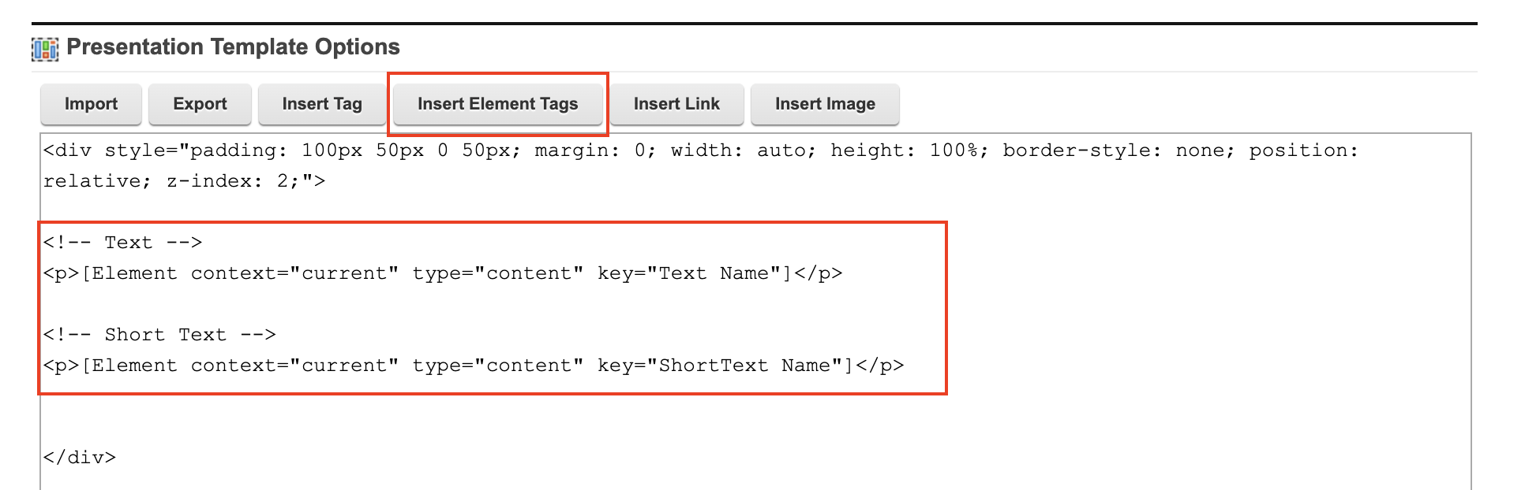Click "height: 100%" in the div style
This screenshot has width=1525, height=490.
[x=908, y=150]
